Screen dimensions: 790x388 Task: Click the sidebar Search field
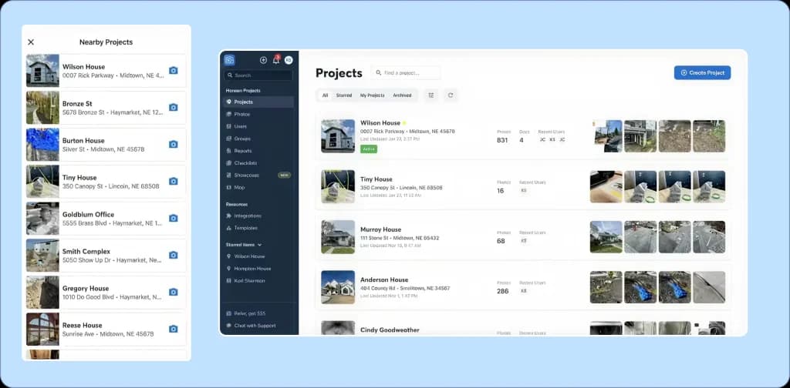pos(258,75)
